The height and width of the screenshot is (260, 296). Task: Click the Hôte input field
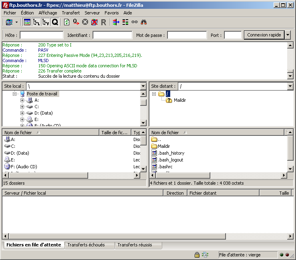click(x=42, y=35)
